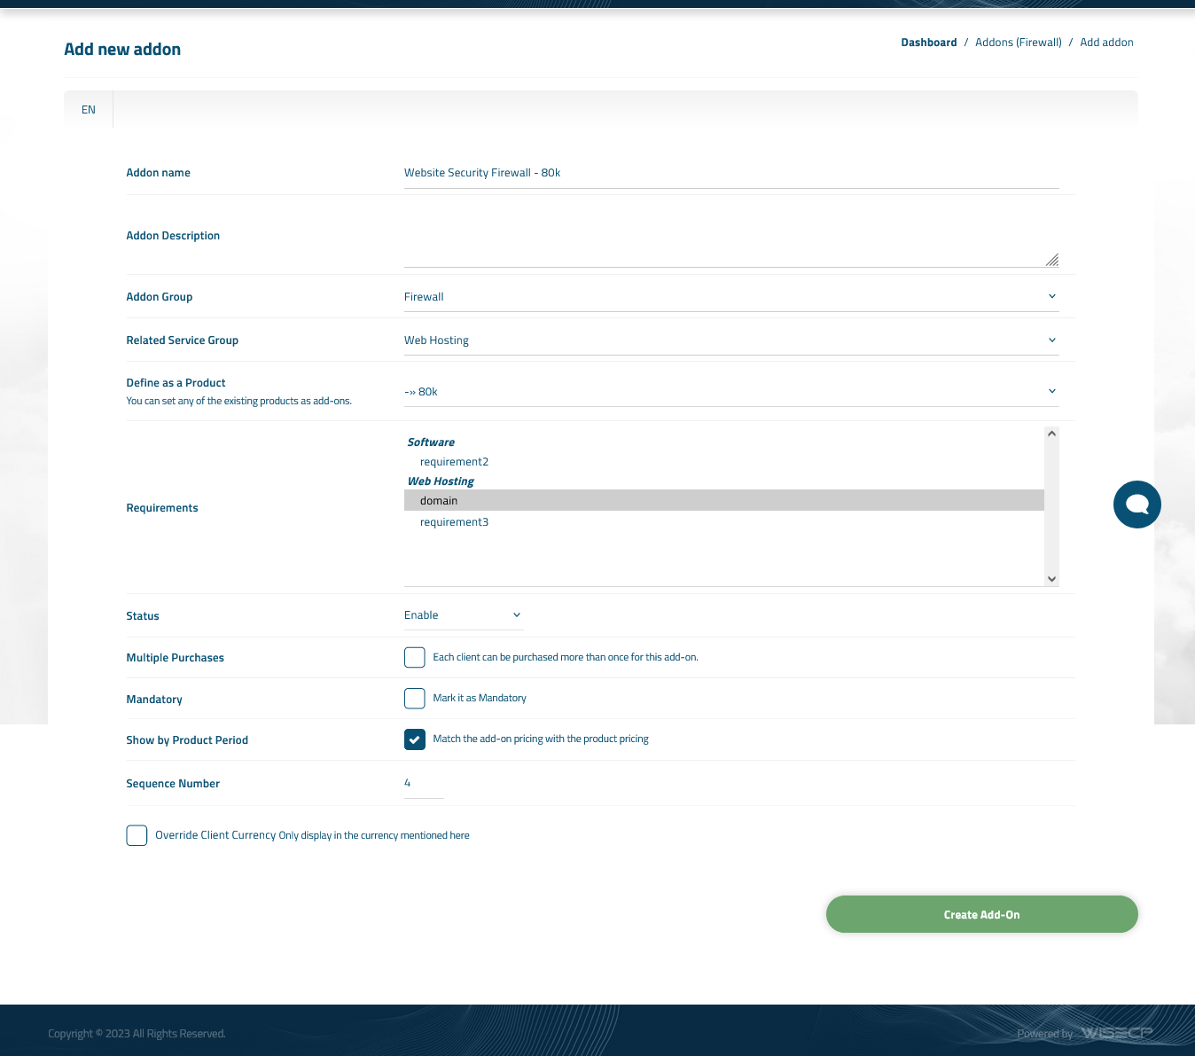Go to Dashboard breadcrumb link
1195x1056 pixels.
coord(928,43)
